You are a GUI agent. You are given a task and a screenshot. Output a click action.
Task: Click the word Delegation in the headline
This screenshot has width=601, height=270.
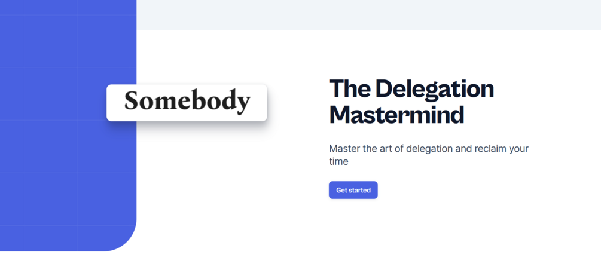click(435, 88)
